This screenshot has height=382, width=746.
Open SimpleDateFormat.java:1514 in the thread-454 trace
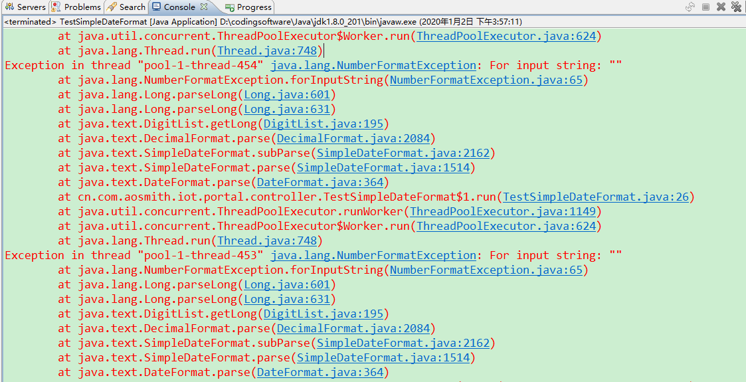click(x=383, y=167)
